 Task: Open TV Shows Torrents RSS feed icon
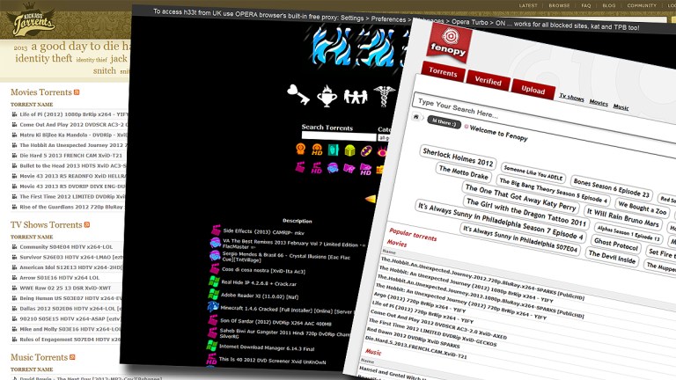[x=87, y=224]
